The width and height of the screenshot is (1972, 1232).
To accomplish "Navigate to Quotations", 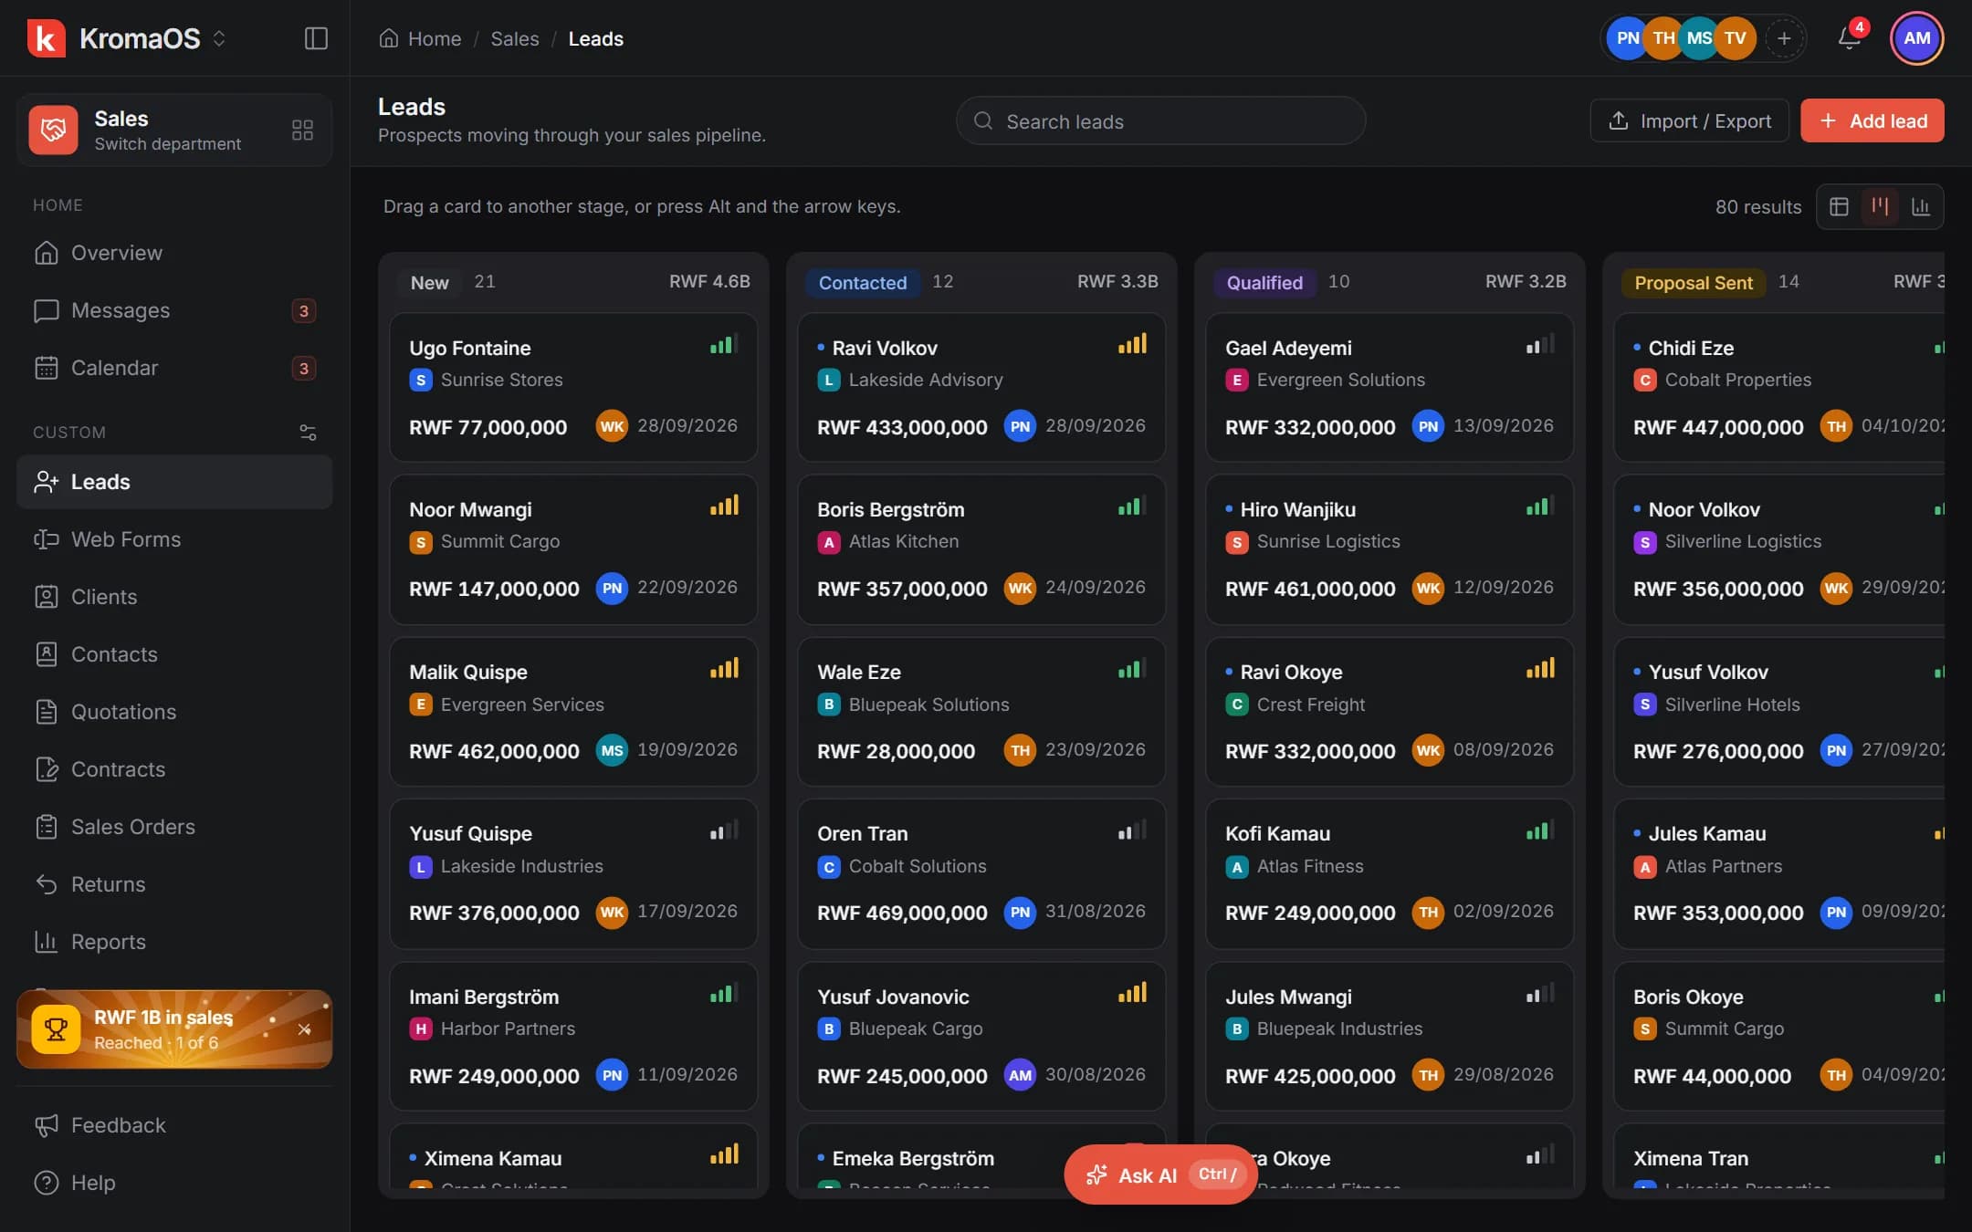I will 174,712.
